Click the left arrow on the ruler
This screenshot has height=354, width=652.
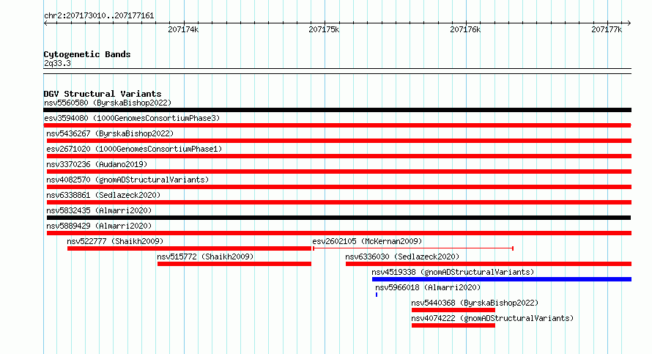tap(45, 23)
